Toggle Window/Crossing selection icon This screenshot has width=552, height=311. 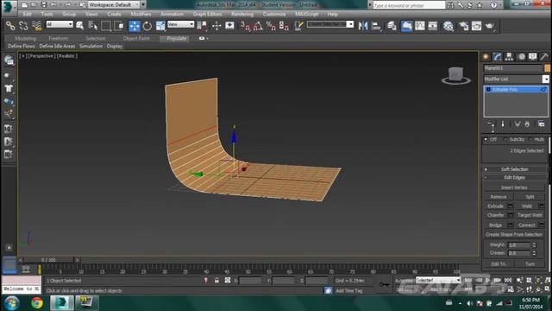[119, 26]
